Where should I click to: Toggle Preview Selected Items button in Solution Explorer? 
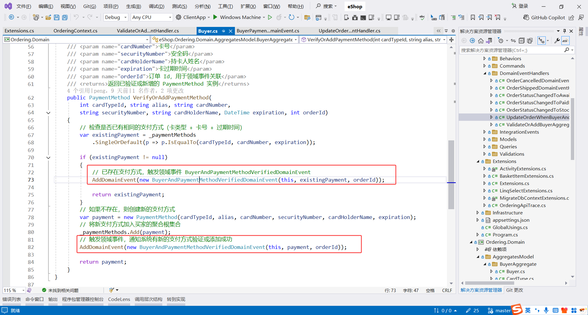point(566,41)
